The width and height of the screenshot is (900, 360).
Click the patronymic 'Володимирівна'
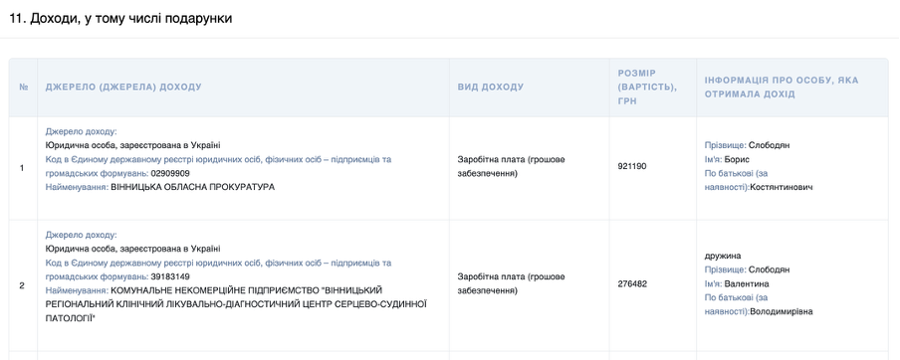pyautogui.click(x=782, y=311)
